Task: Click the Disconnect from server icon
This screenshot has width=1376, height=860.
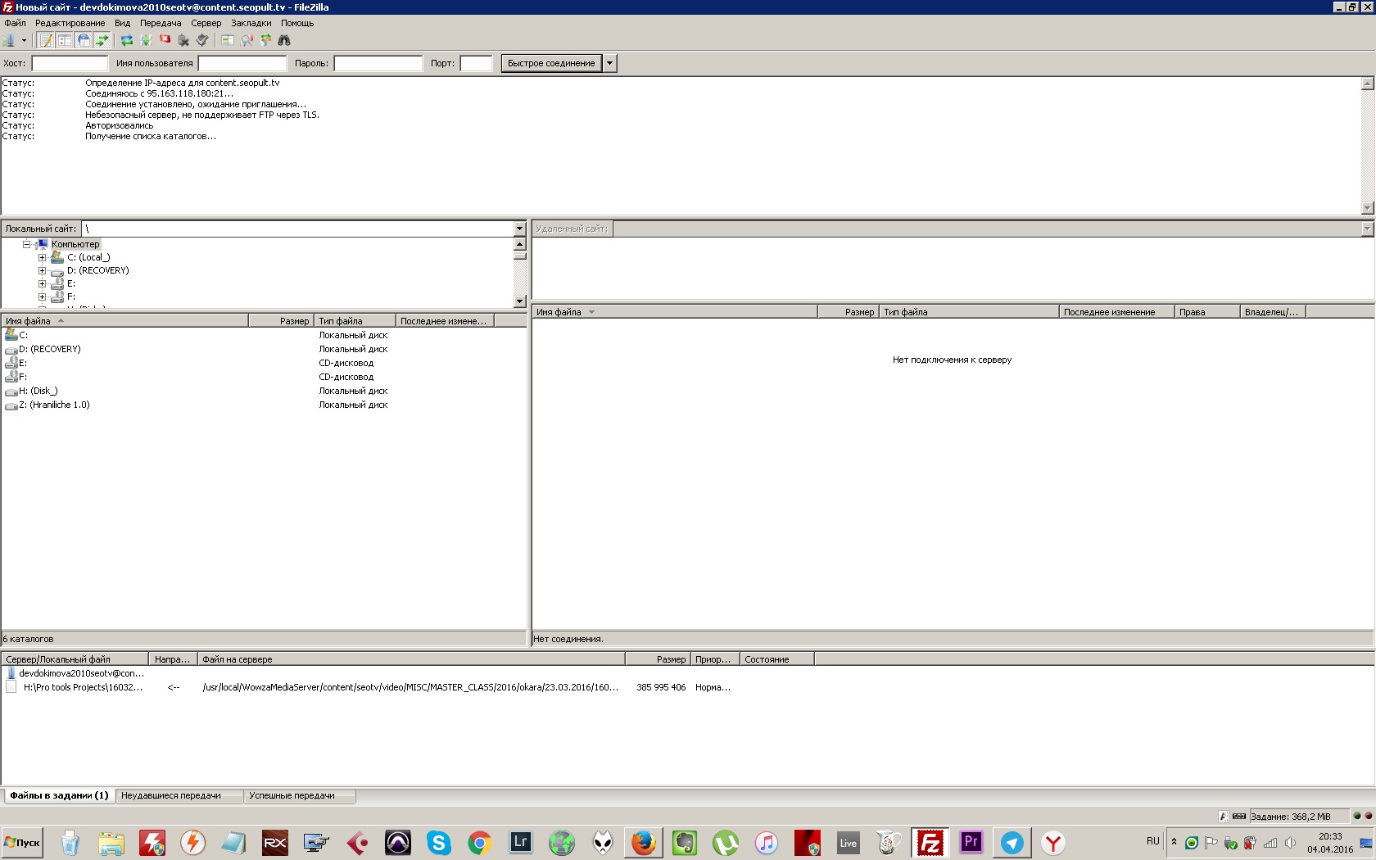Action: click(183, 40)
